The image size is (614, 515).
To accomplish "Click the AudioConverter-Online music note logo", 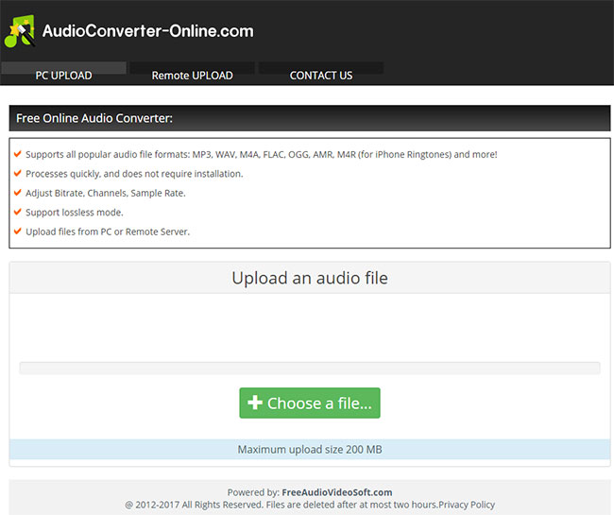I will pos(20,31).
